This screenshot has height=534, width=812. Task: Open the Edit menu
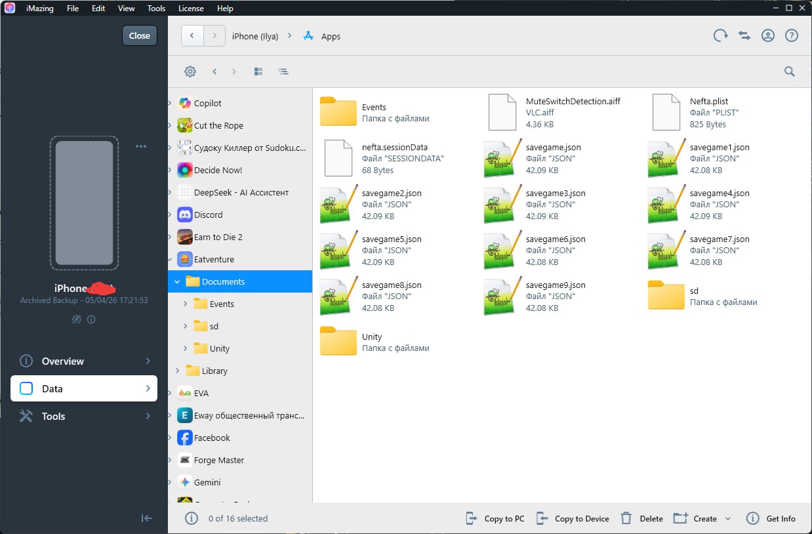click(98, 9)
